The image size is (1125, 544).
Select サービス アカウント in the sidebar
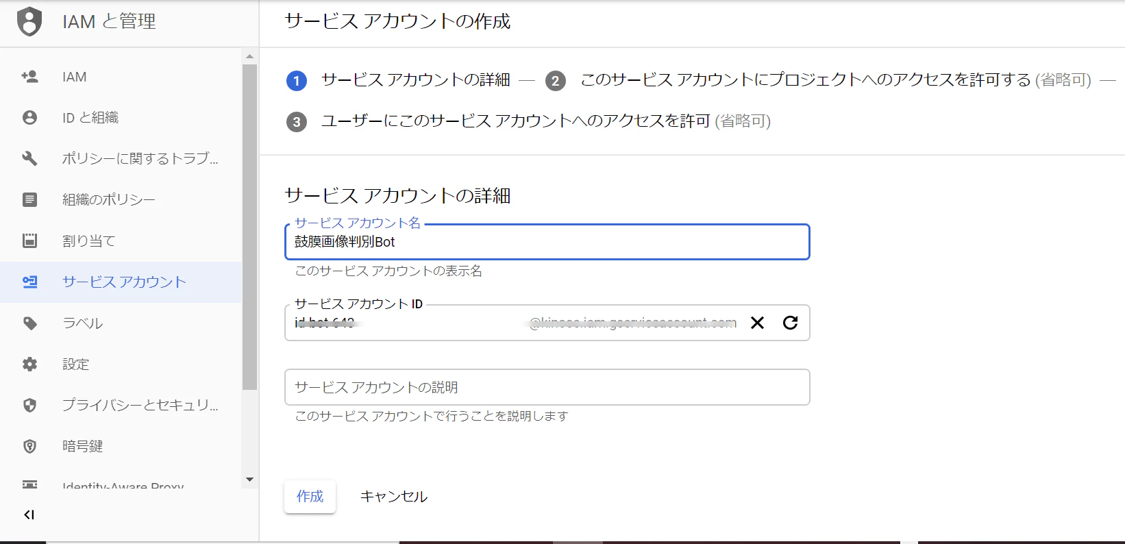click(x=121, y=282)
